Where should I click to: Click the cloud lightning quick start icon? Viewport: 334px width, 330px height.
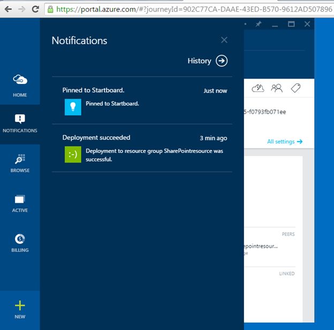258,88
